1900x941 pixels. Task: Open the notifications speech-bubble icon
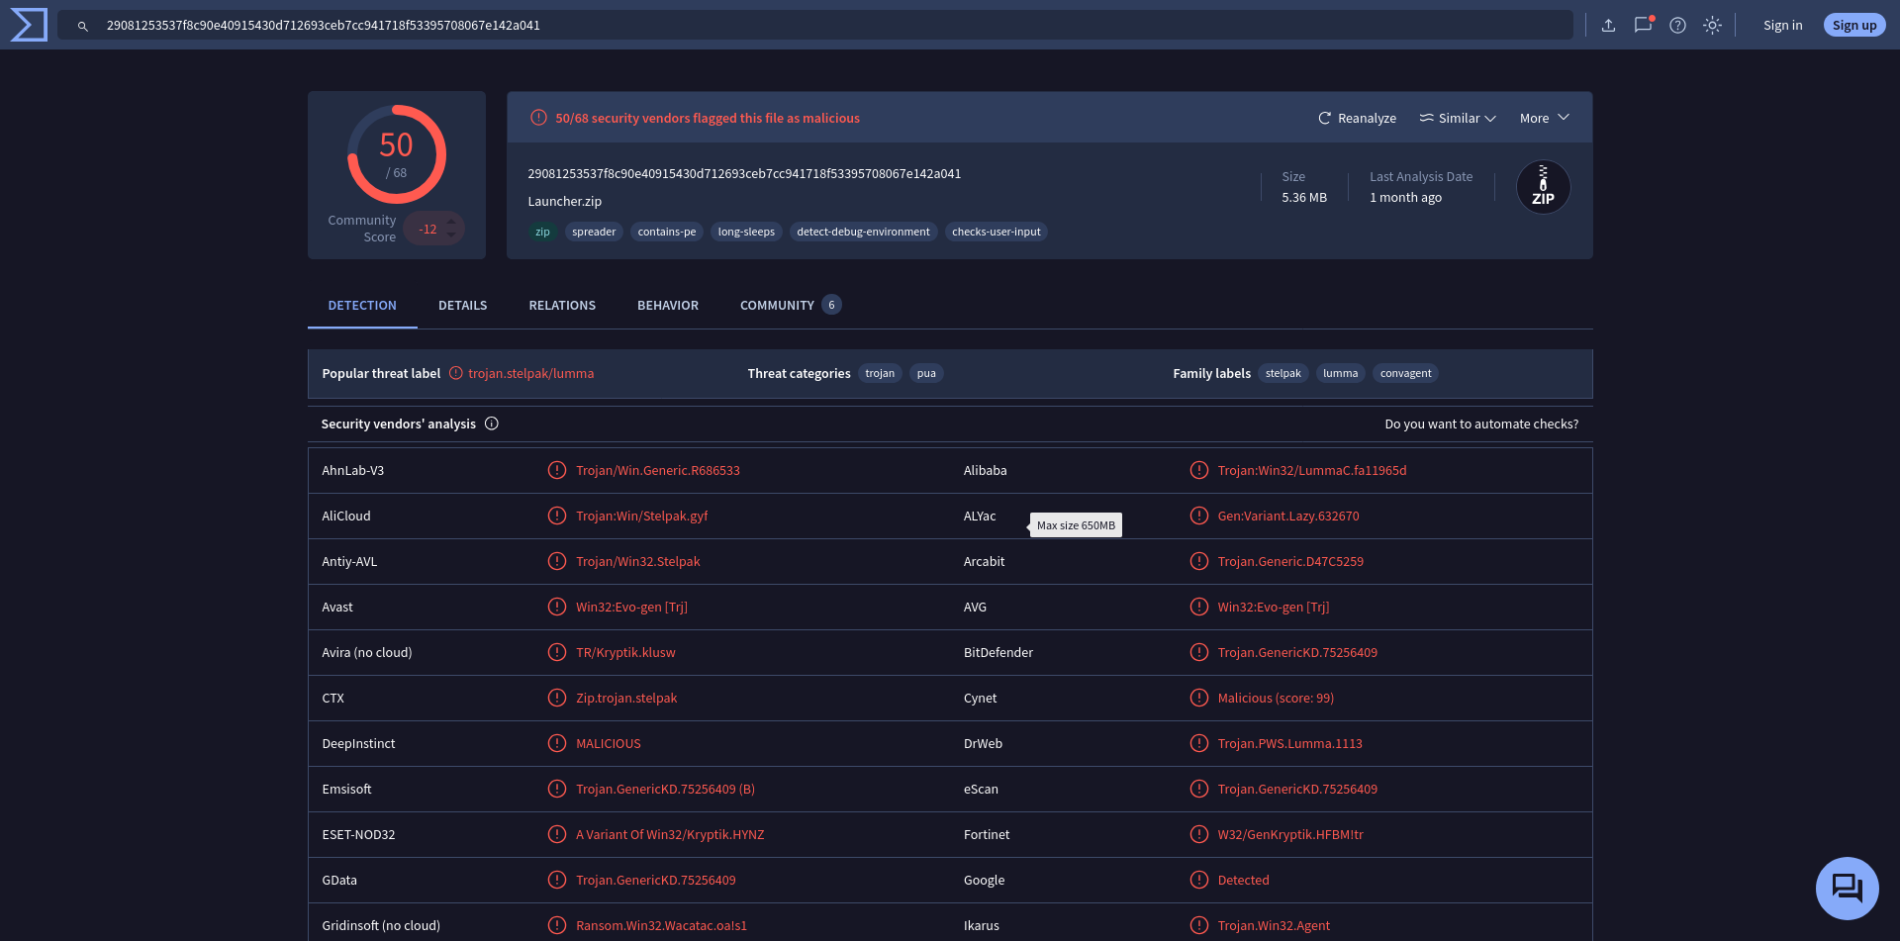coord(1644,25)
